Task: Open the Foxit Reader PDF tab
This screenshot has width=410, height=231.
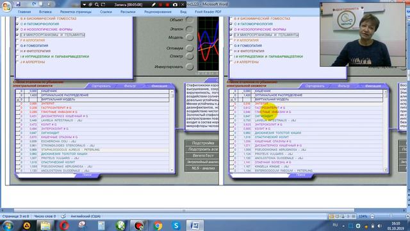Action: (208, 12)
